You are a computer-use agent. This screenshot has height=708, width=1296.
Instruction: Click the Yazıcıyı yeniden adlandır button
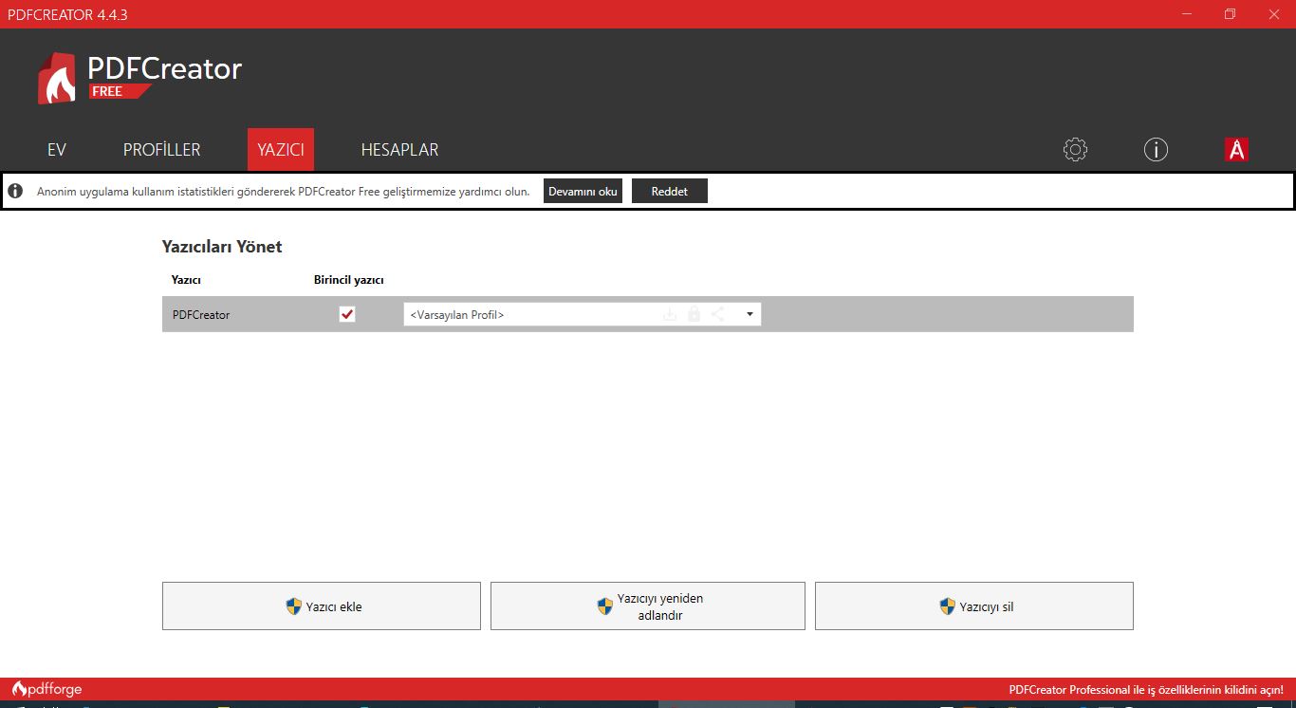click(x=648, y=606)
